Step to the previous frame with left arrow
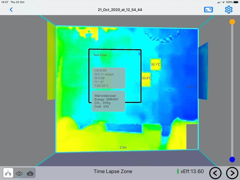 pyautogui.click(x=215, y=173)
